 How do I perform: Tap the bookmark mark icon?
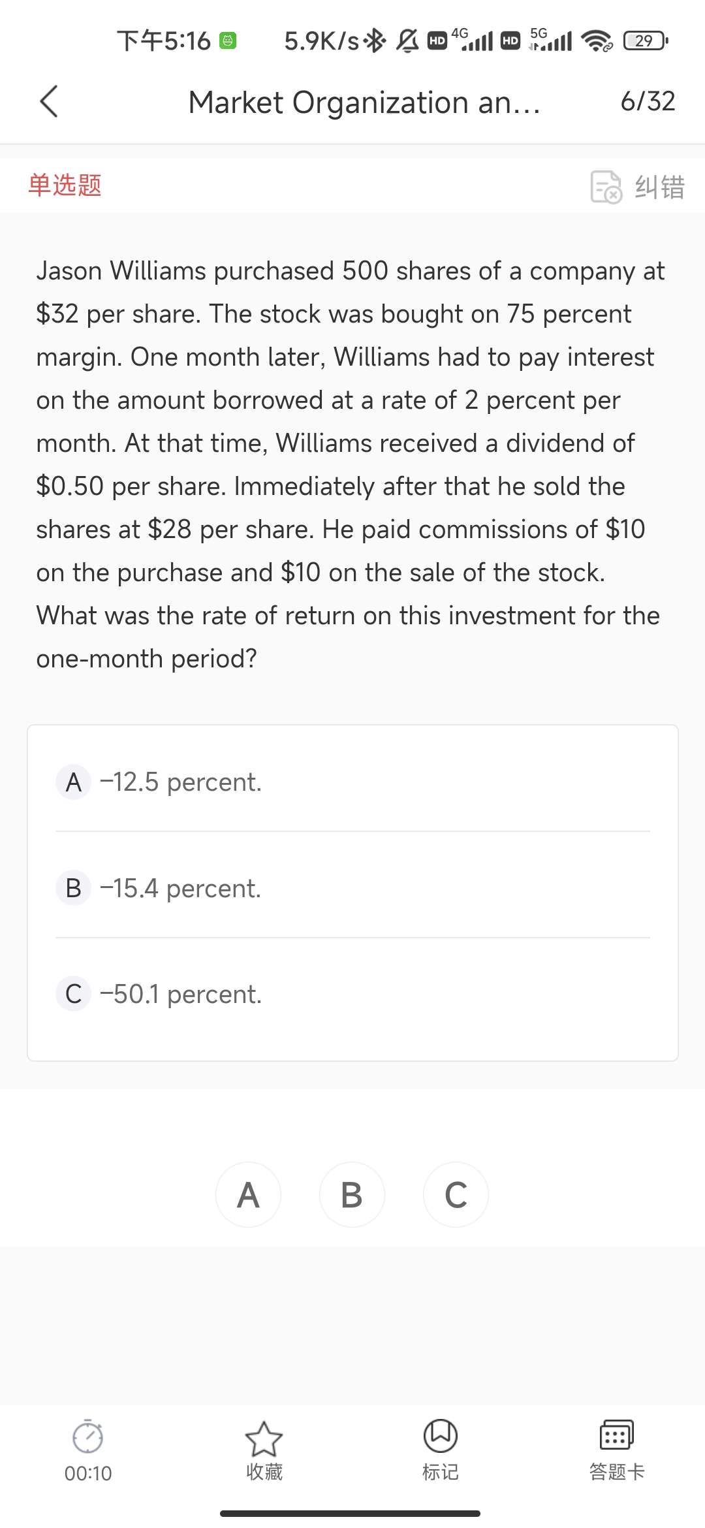point(441,1436)
